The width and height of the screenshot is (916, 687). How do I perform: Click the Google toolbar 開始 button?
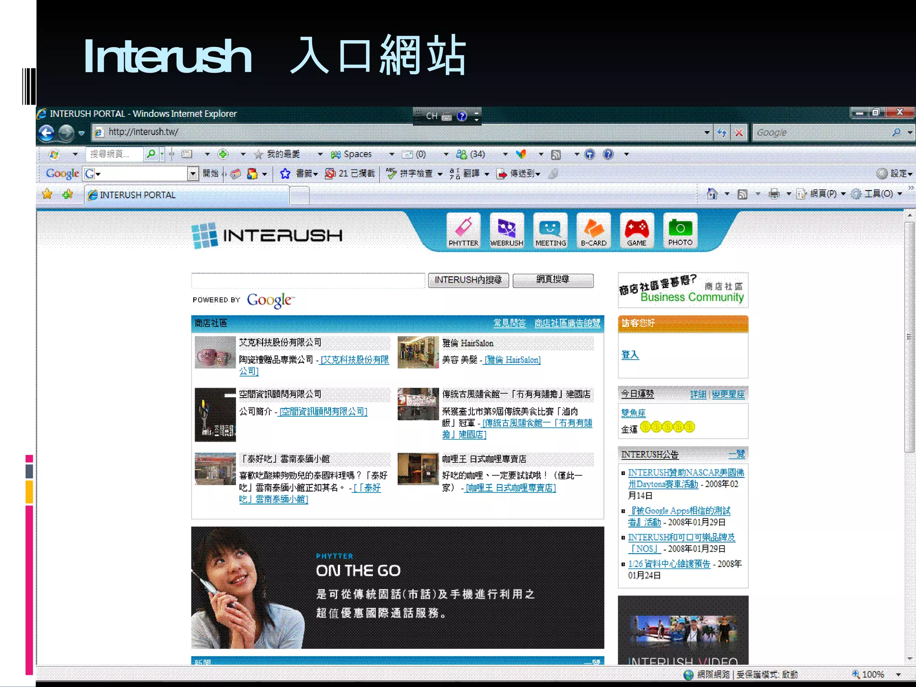tap(210, 174)
